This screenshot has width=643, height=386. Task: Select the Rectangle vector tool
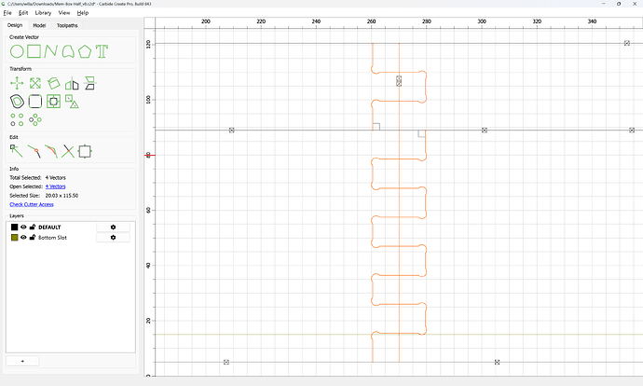coord(34,51)
